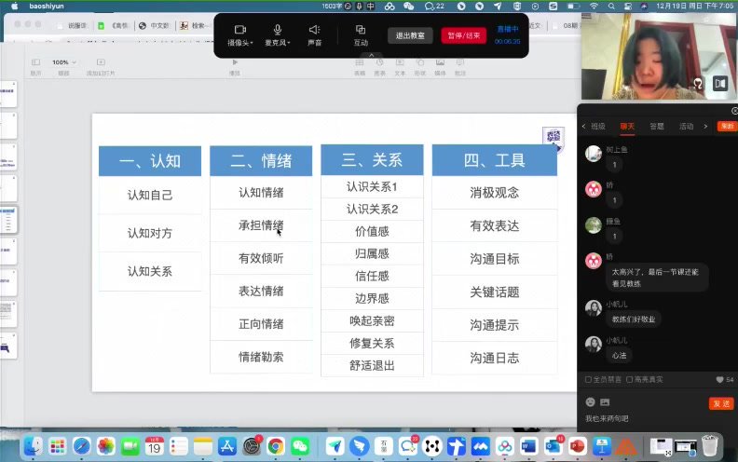The width and height of the screenshot is (738, 462).
Task: Switch to the 班级 tab
Action: coord(597,126)
